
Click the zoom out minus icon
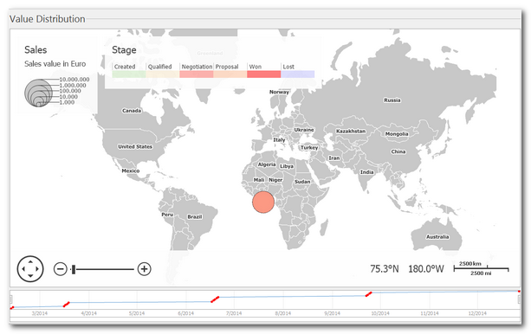(x=61, y=269)
